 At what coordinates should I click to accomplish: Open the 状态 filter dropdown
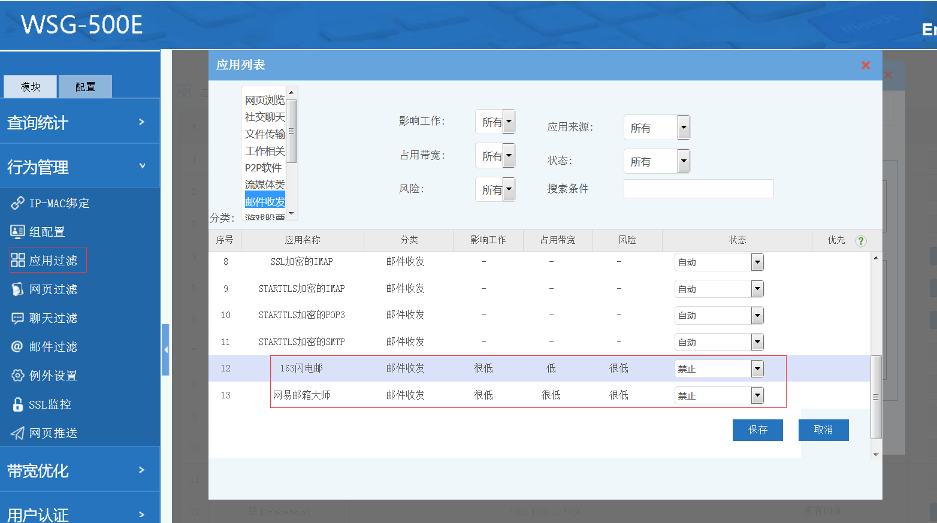(x=657, y=161)
